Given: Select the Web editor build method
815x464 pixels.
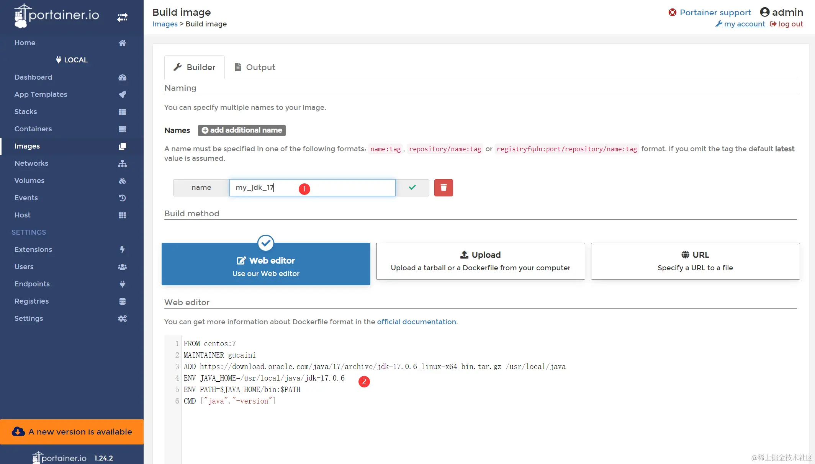Looking at the screenshot, I should (x=266, y=264).
